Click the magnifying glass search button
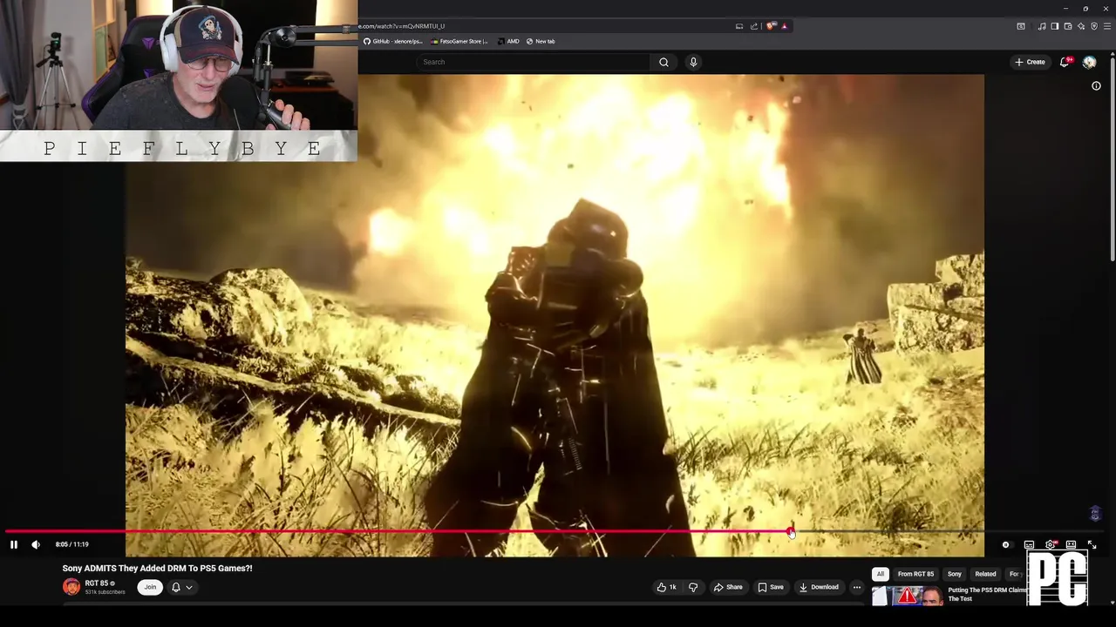Screen dimensions: 1116x627 pyautogui.click(x=663, y=62)
